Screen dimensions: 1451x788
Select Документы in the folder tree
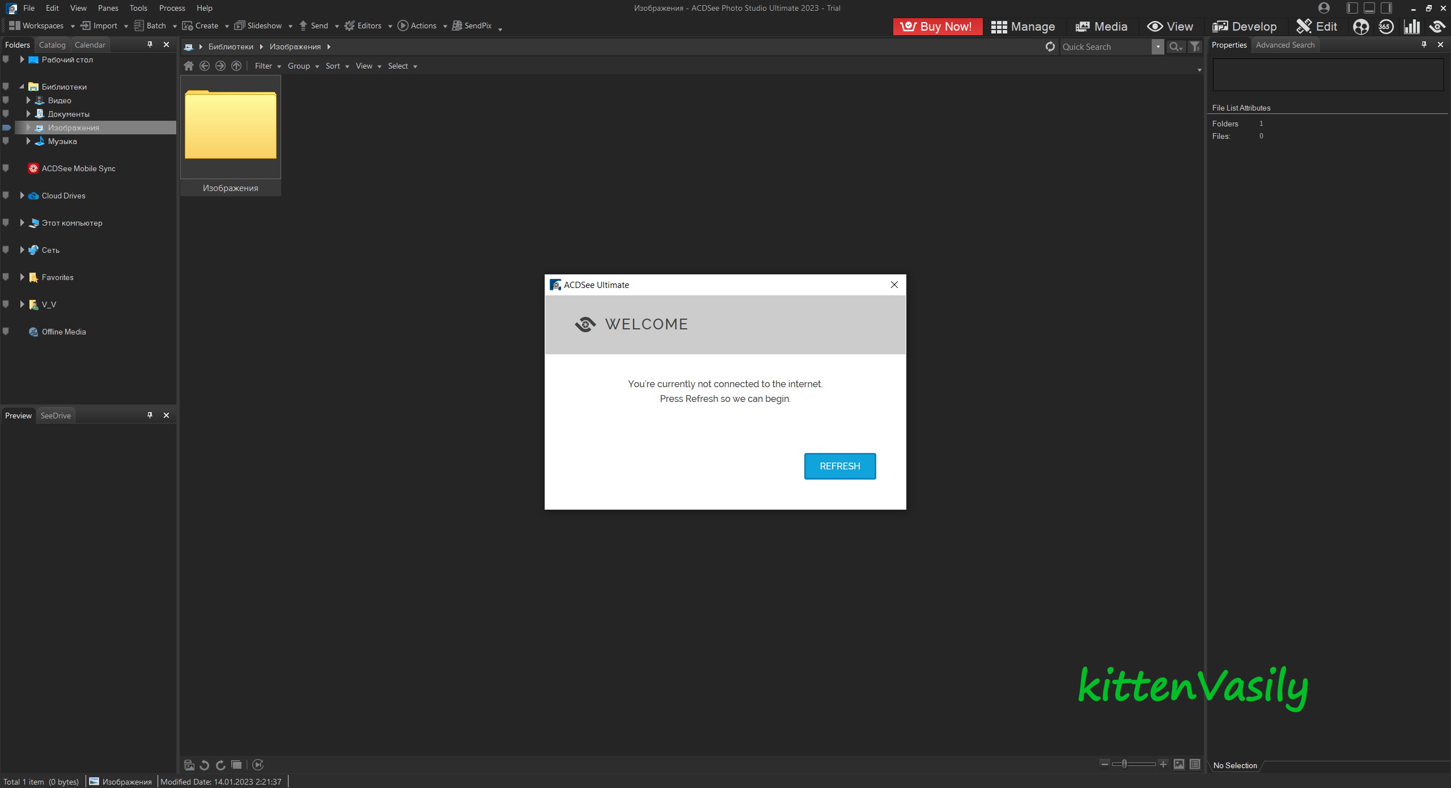tap(69, 114)
